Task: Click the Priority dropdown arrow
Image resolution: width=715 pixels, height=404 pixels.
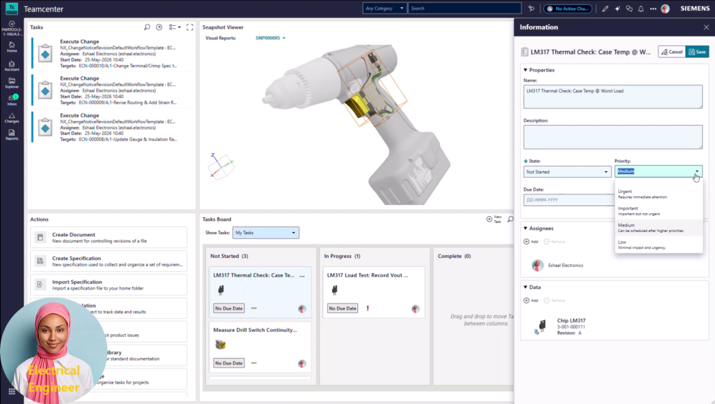Action: pos(697,172)
